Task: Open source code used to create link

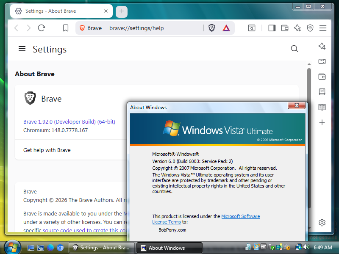Action: (x=85, y=230)
